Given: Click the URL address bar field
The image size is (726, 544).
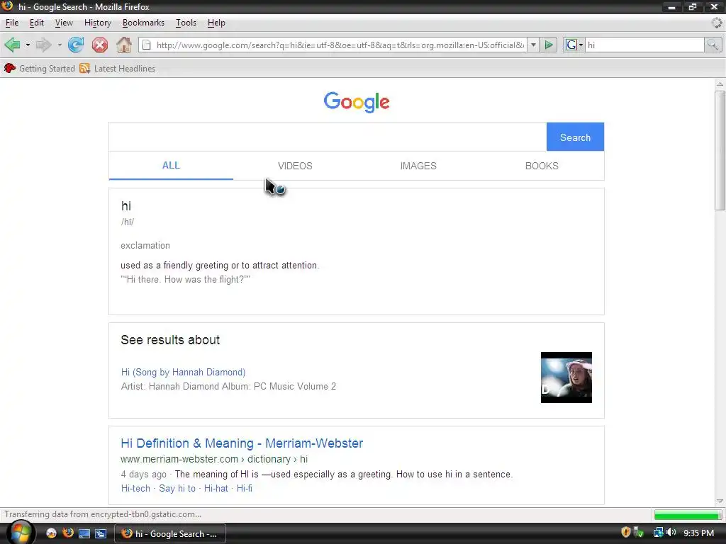Looking at the screenshot, I should pyautogui.click(x=340, y=45).
